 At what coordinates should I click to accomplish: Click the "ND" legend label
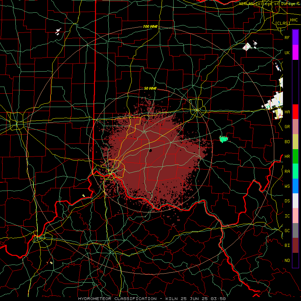coord(287,261)
